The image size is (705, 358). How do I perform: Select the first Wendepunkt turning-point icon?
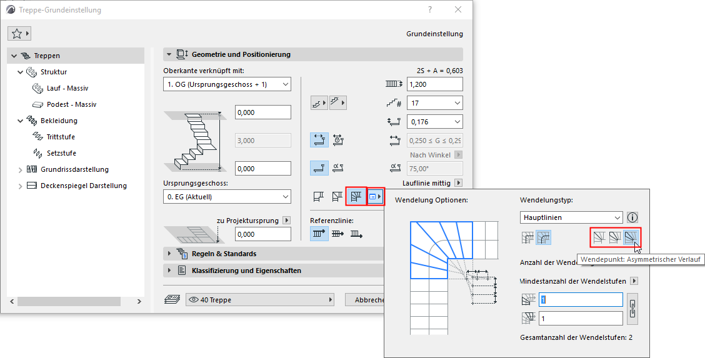click(x=599, y=237)
